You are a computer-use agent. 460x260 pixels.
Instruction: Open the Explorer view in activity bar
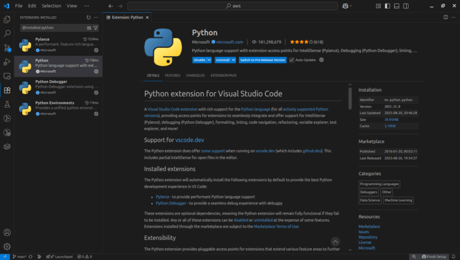[x=7, y=19]
